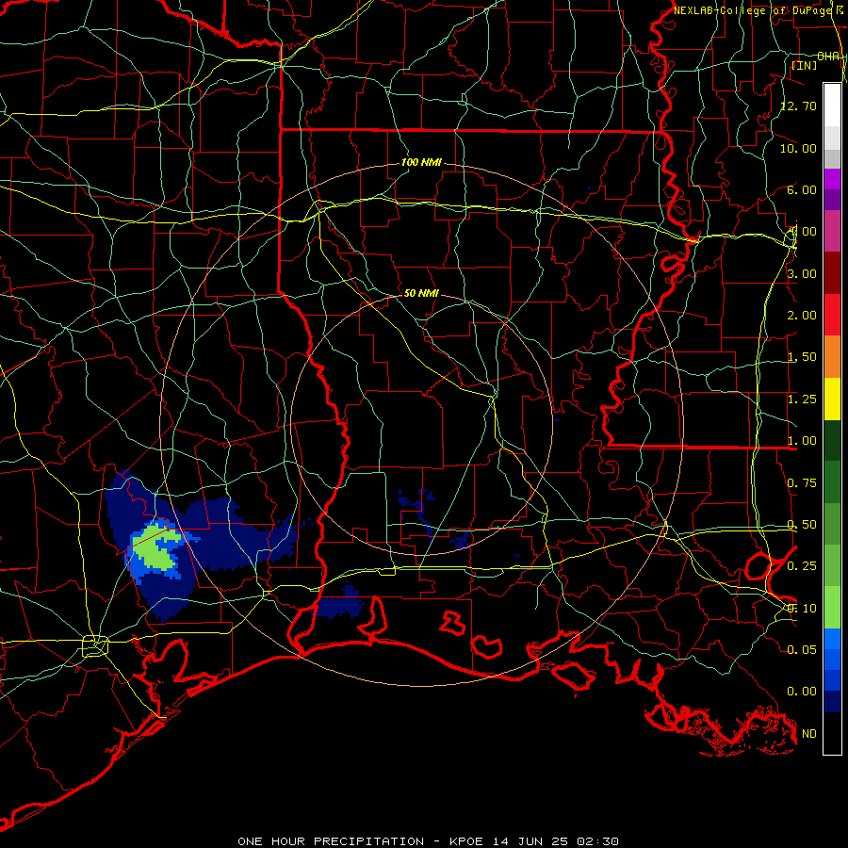Click the light blue legend swatch
Screen dimensions: 848x848
click(x=832, y=639)
